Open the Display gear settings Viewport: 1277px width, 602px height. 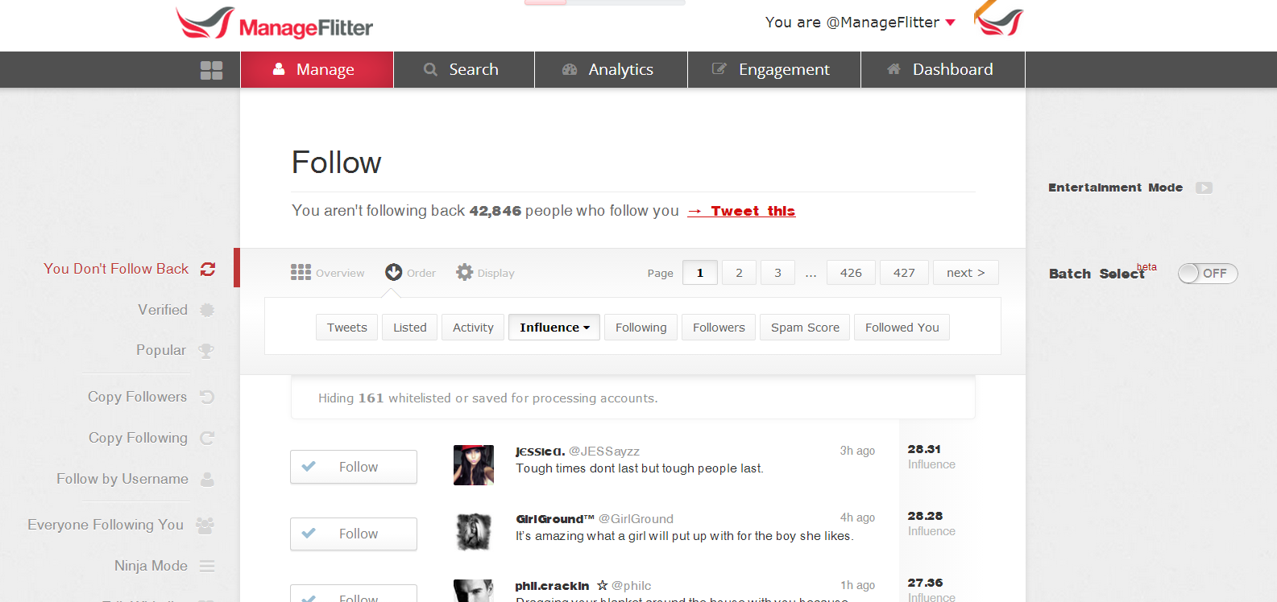[x=485, y=273]
